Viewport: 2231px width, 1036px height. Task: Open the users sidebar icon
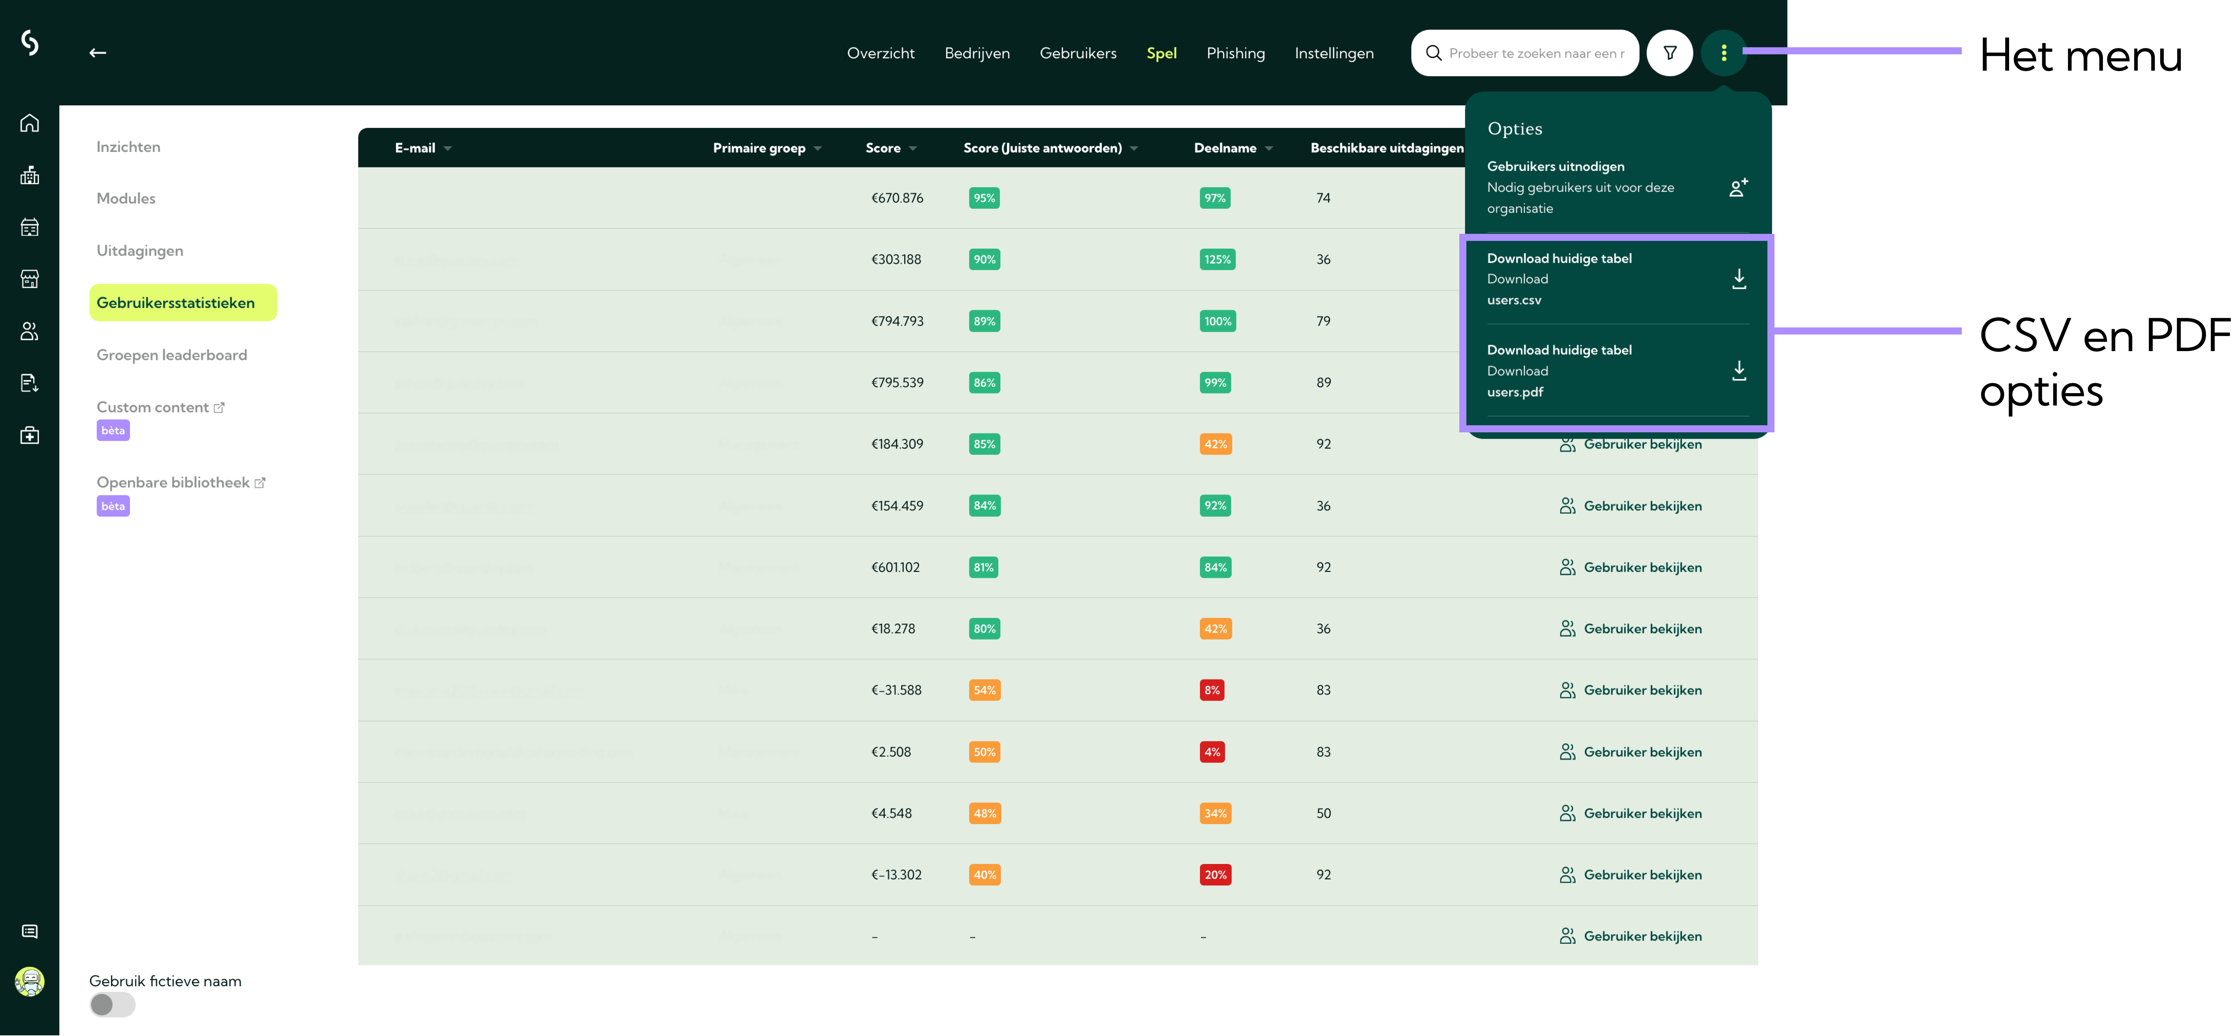[x=29, y=331]
